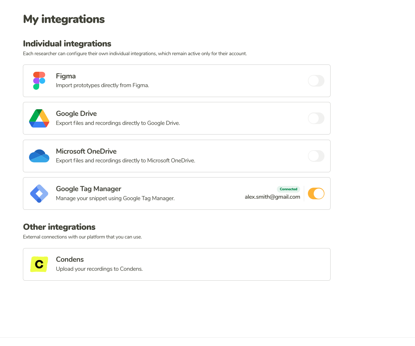Click 'Manage your snippet using Google Tag Manager.'
This screenshot has width=415, height=346.
[x=115, y=198]
